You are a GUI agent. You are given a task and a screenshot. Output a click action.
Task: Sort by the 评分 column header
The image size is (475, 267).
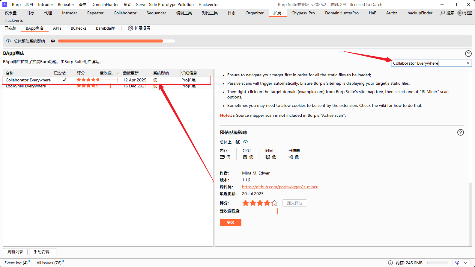point(87,73)
